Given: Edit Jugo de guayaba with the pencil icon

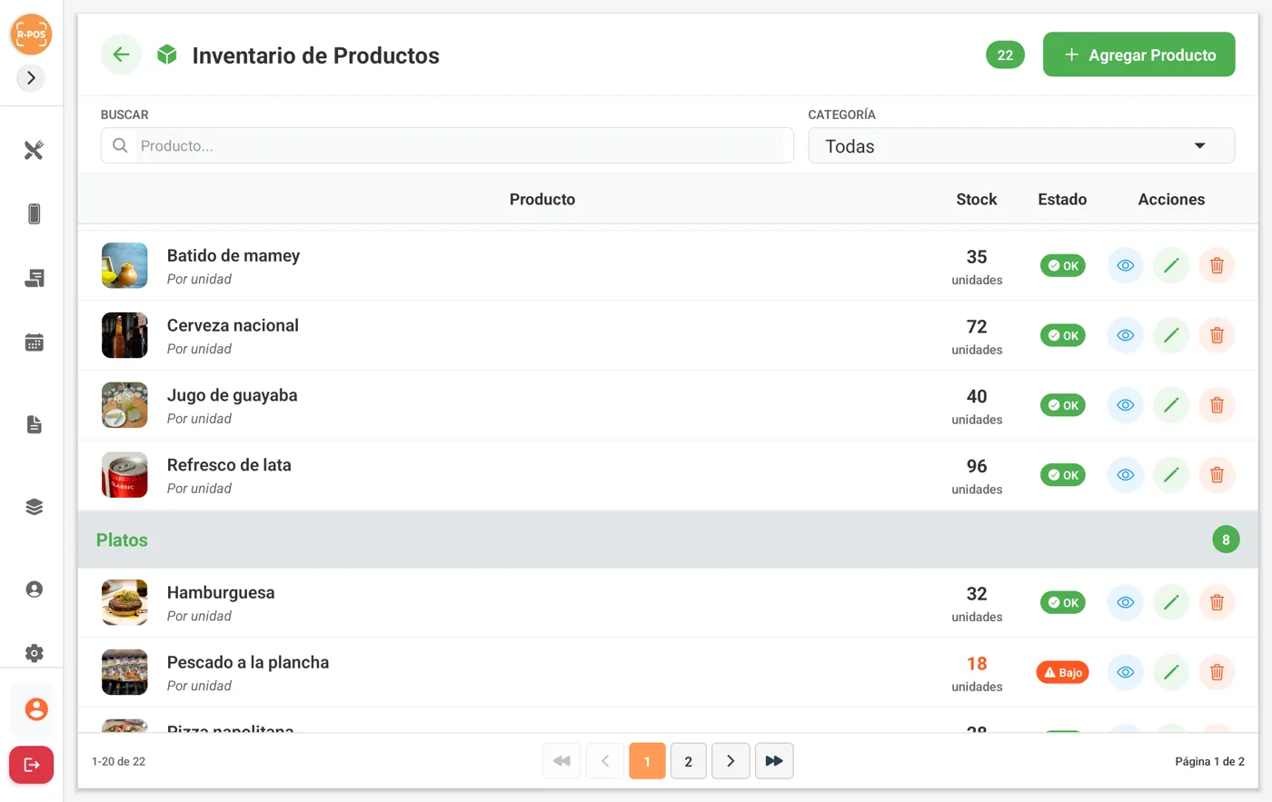Looking at the screenshot, I should 1171,405.
